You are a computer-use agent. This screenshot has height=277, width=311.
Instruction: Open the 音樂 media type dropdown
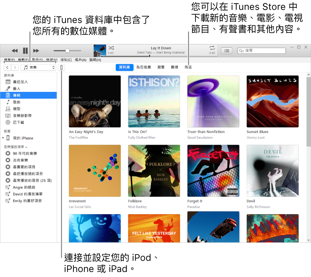coord(38,67)
